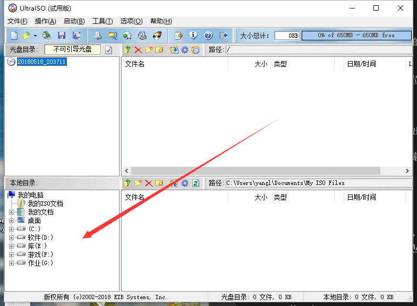Expand the (C:) drive node
The image size is (417, 306).
[x=12, y=229]
